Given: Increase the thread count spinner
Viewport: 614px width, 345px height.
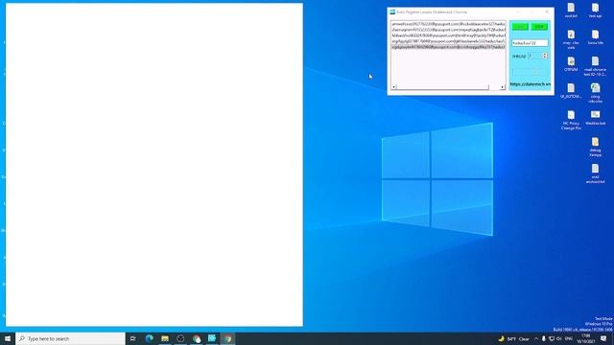Looking at the screenshot, I should 545,55.
